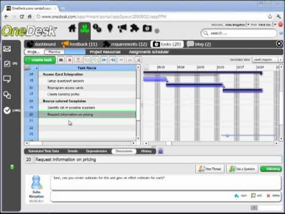Open the browser wrench menu

click(278, 17)
